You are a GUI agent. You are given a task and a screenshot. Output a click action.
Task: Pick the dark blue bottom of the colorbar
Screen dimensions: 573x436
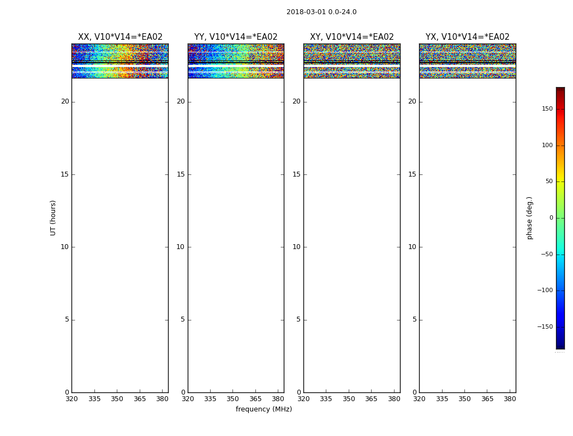click(x=560, y=345)
